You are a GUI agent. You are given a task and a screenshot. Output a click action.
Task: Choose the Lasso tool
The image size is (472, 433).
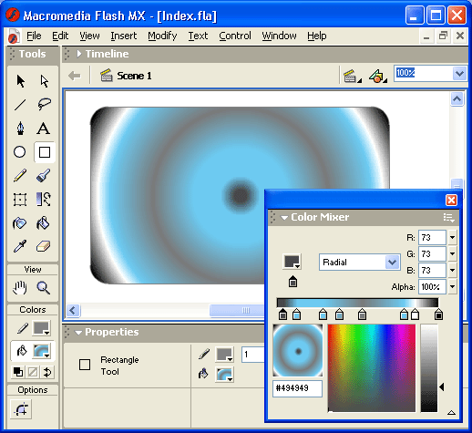(45, 104)
